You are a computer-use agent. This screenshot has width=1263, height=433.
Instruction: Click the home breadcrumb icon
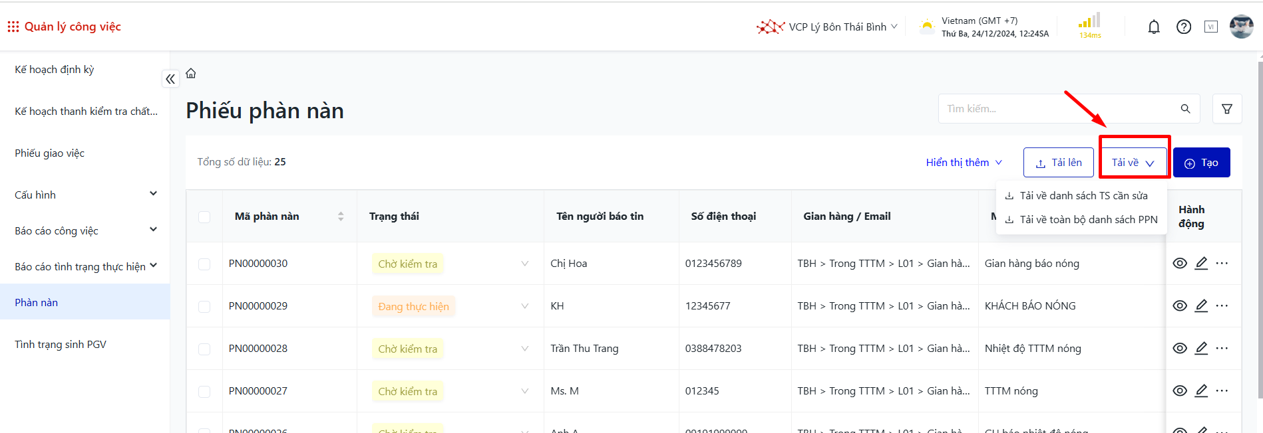point(191,74)
